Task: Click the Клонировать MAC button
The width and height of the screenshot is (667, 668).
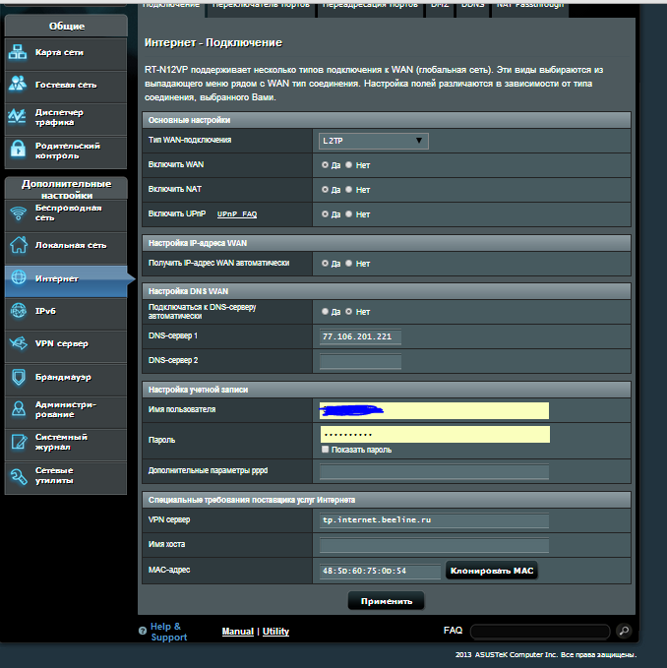Action: point(492,571)
